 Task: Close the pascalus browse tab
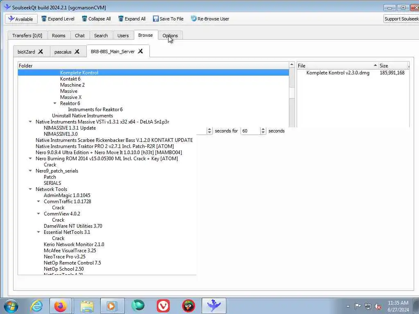pos(77,52)
